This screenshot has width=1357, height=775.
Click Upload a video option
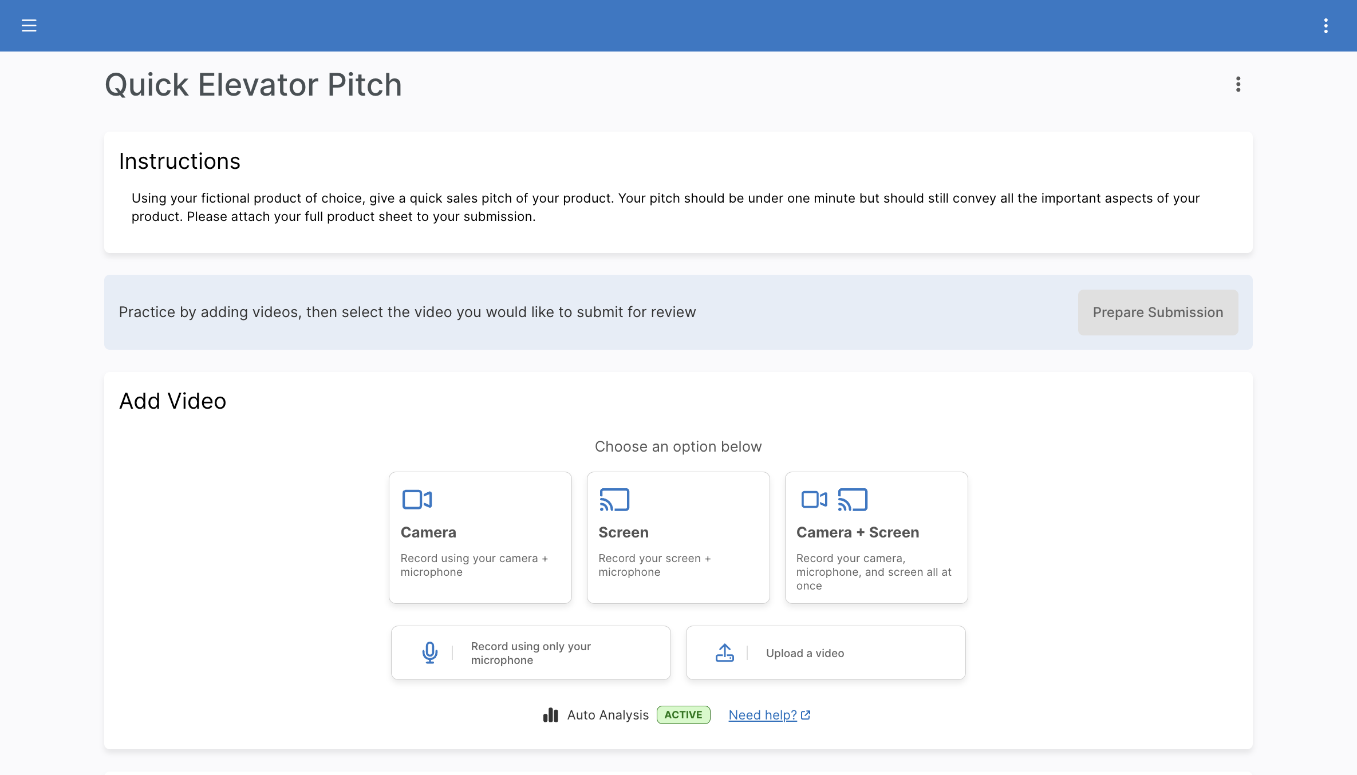825,653
